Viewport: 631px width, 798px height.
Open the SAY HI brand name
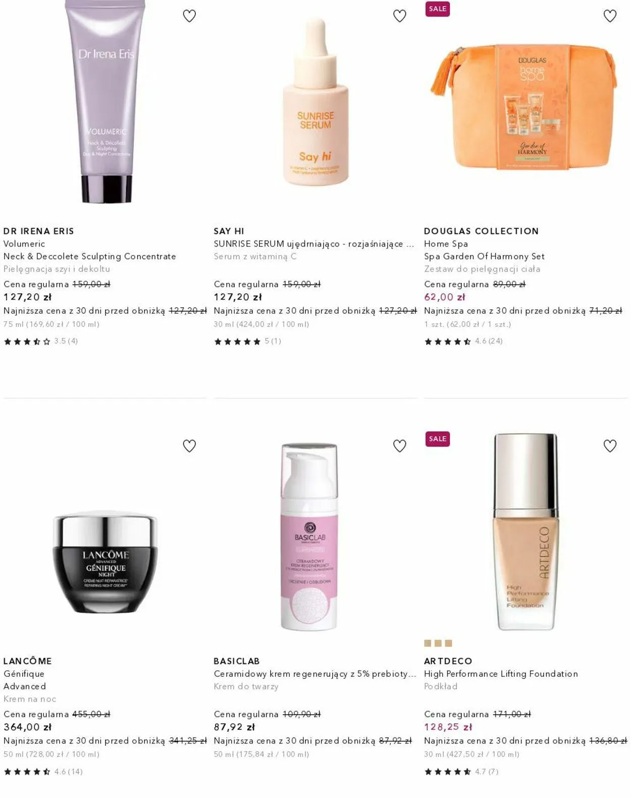(x=229, y=231)
